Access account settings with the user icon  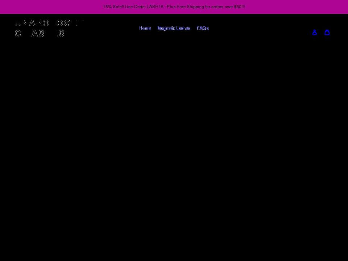click(x=315, y=32)
